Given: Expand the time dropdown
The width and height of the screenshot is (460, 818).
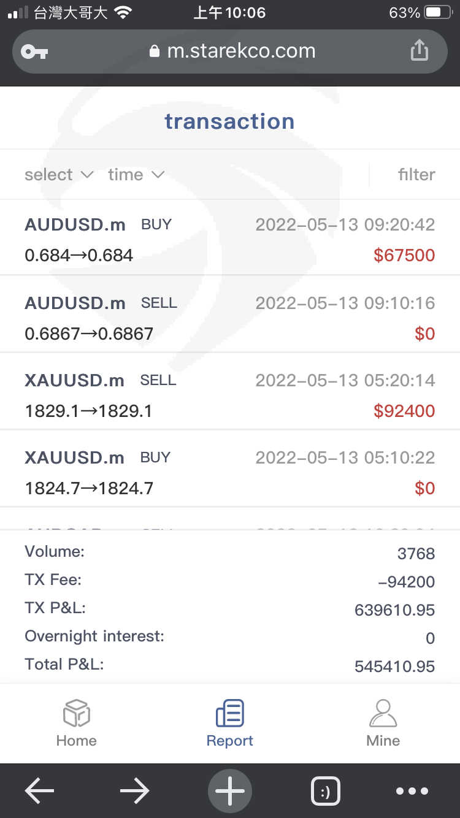Looking at the screenshot, I should pyautogui.click(x=136, y=175).
